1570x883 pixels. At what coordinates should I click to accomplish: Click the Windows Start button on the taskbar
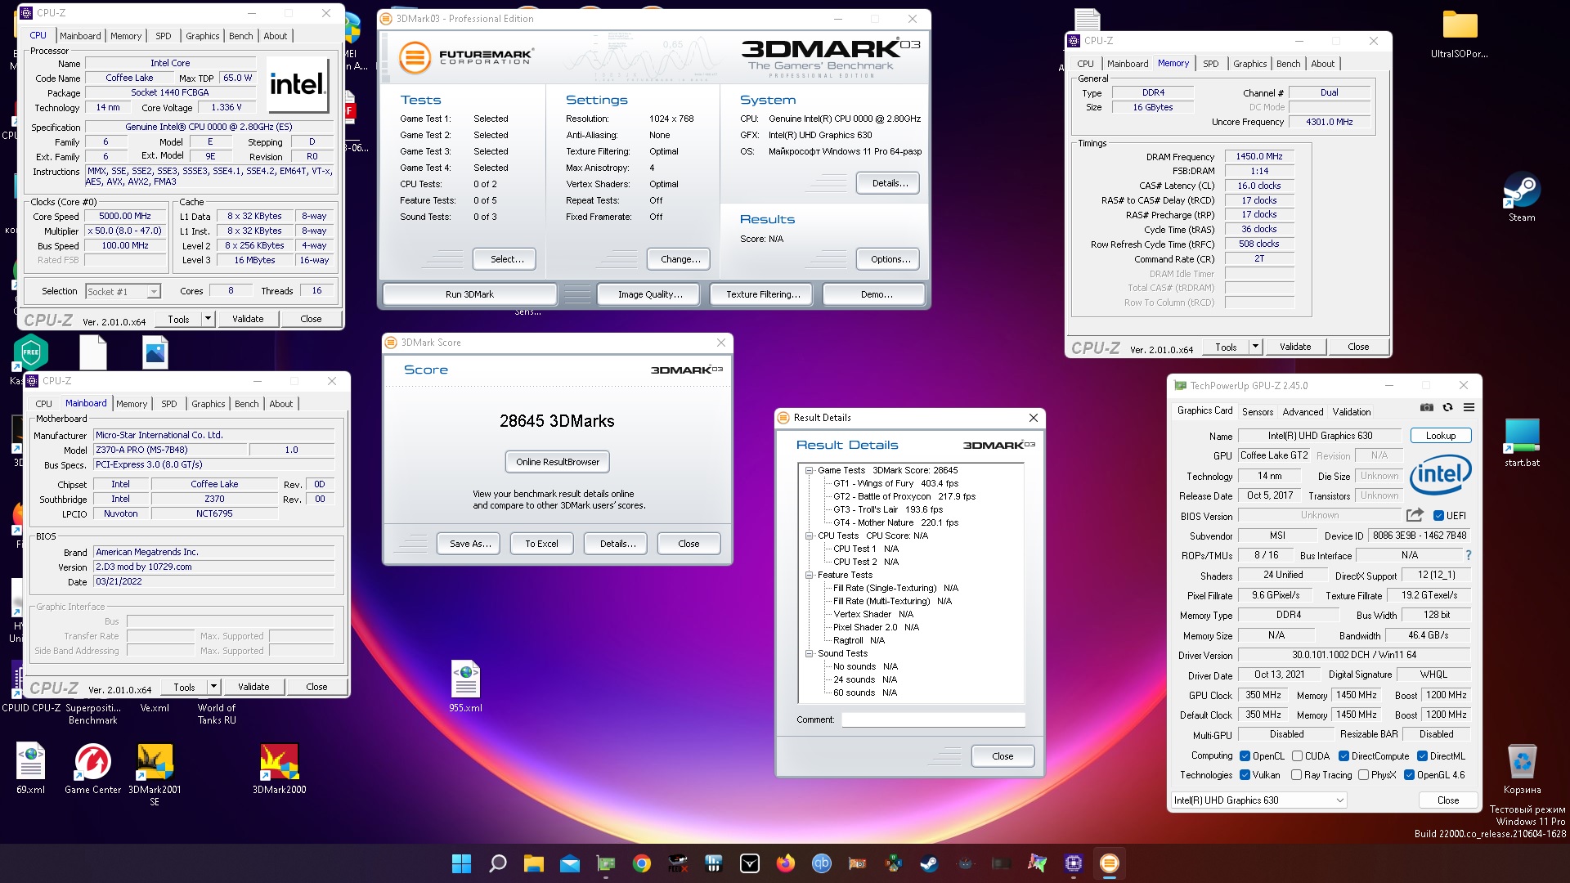[461, 863]
